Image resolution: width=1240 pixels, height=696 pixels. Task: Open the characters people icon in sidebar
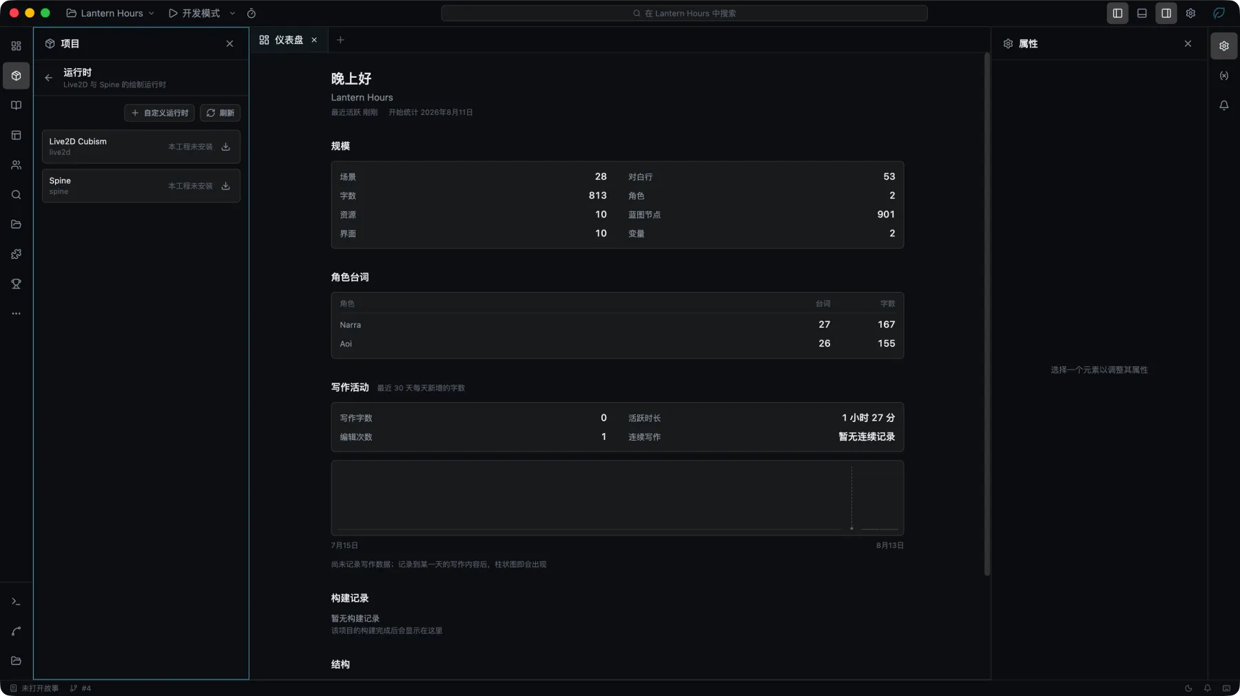point(17,165)
